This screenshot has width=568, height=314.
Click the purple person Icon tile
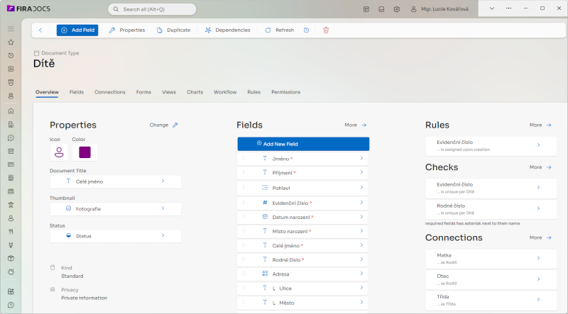point(59,152)
